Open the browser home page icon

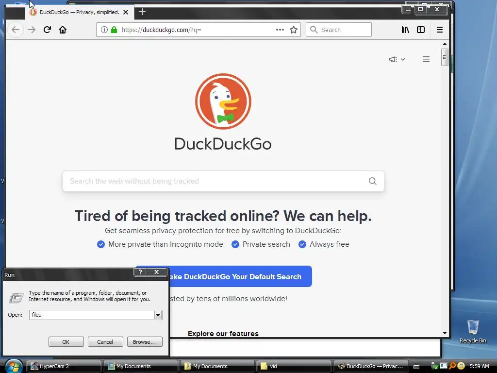point(63,30)
